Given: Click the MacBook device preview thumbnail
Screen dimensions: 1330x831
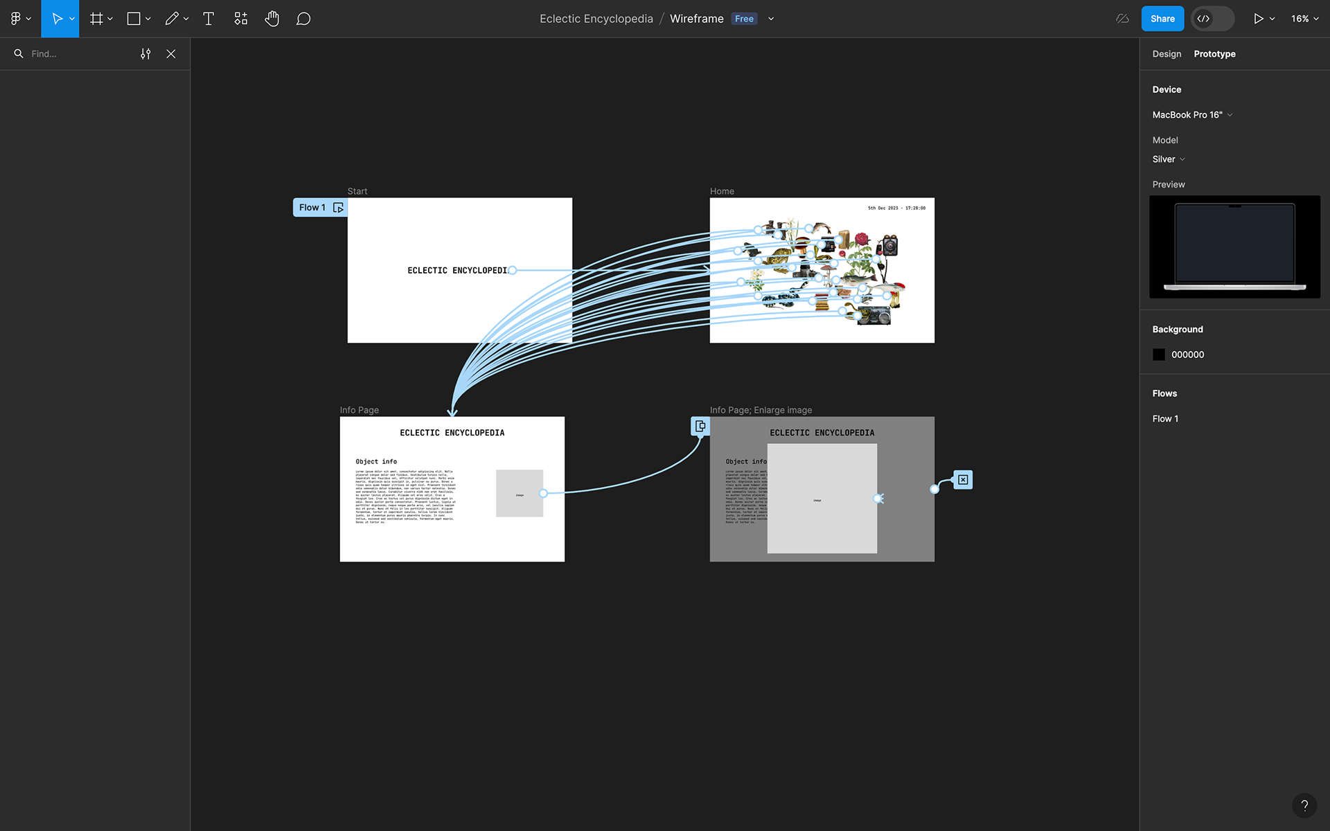Looking at the screenshot, I should pyautogui.click(x=1234, y=247).
